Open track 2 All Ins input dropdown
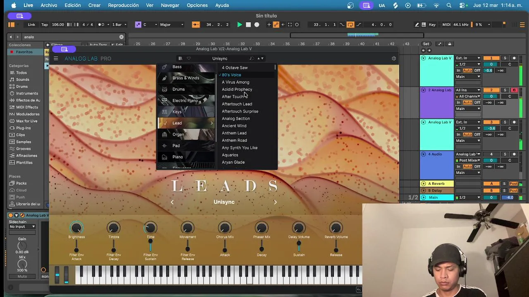The height and width of the screenshot is (297, 529). coord(468,90)
